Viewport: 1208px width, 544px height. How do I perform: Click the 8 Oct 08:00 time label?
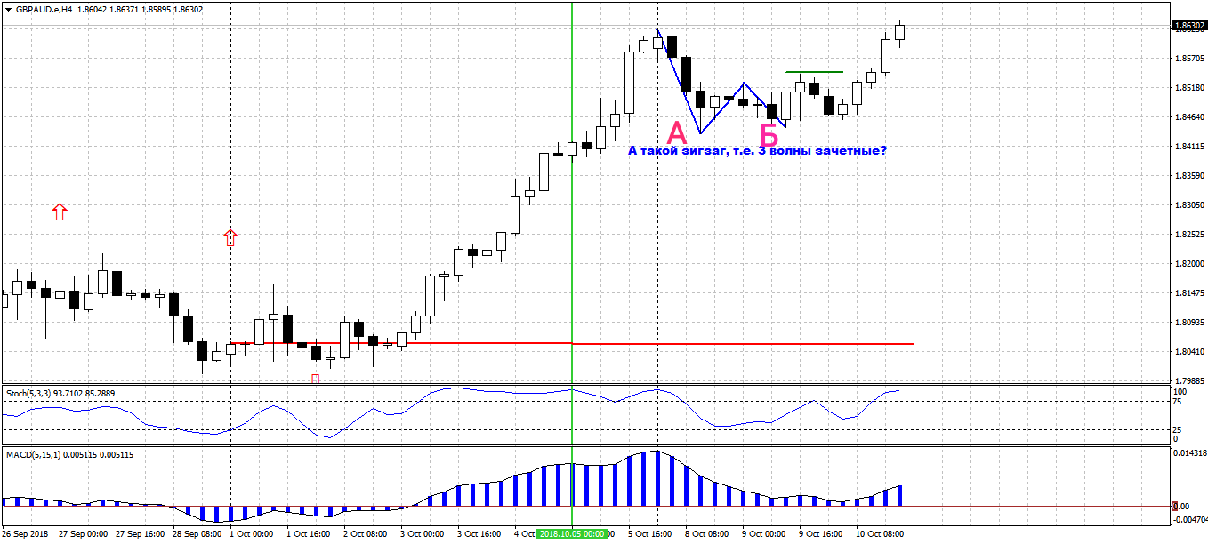[706, 534]
